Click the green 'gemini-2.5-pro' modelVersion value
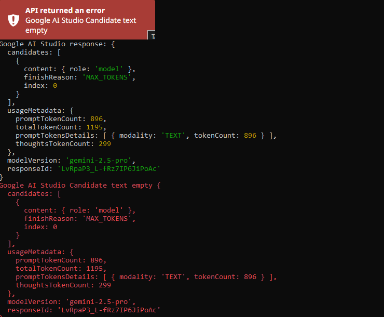The width and height of the screenshot is (384, 317). [100, 161]
